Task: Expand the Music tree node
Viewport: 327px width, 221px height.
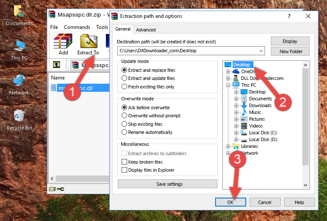Action: [236, 112]
